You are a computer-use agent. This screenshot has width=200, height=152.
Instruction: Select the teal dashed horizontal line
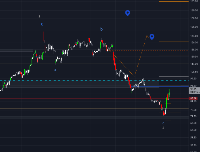point(82,80)
